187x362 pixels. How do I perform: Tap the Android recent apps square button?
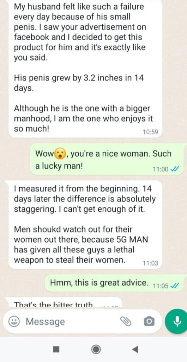[56, 349]
